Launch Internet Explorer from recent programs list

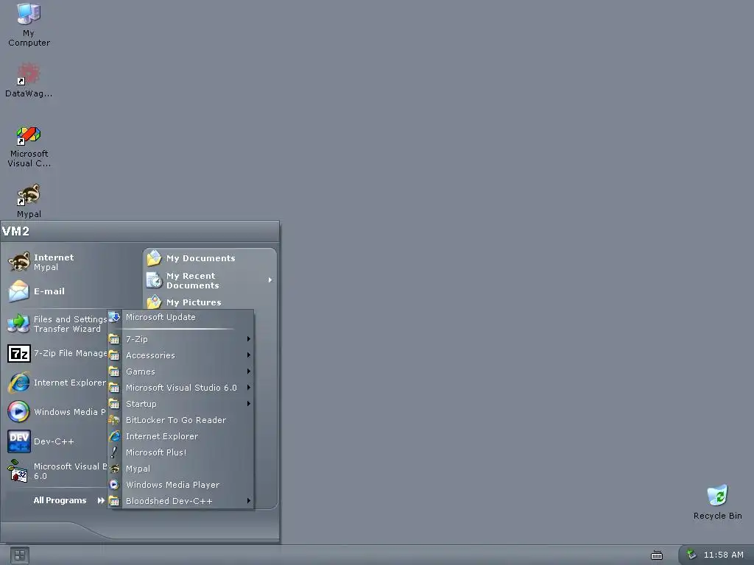point(57,383)
